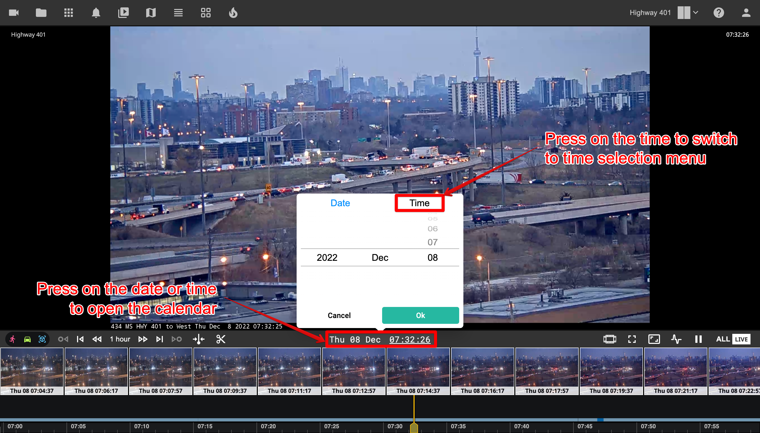This screenshot has height=433, width=760.
Task: Choose day 06 in picker
Action: coord(433,229)
